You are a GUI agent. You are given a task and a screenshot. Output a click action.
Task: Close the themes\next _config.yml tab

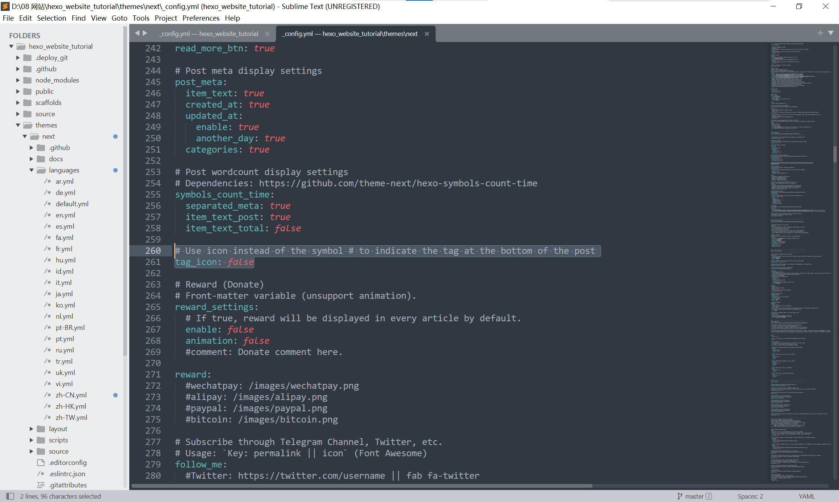[x=427, y=34]
